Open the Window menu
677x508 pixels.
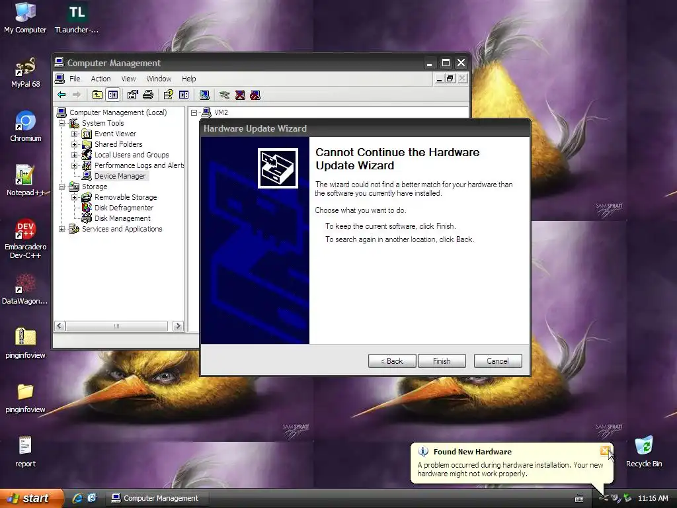pyautogui.click(x=159, y=79)
